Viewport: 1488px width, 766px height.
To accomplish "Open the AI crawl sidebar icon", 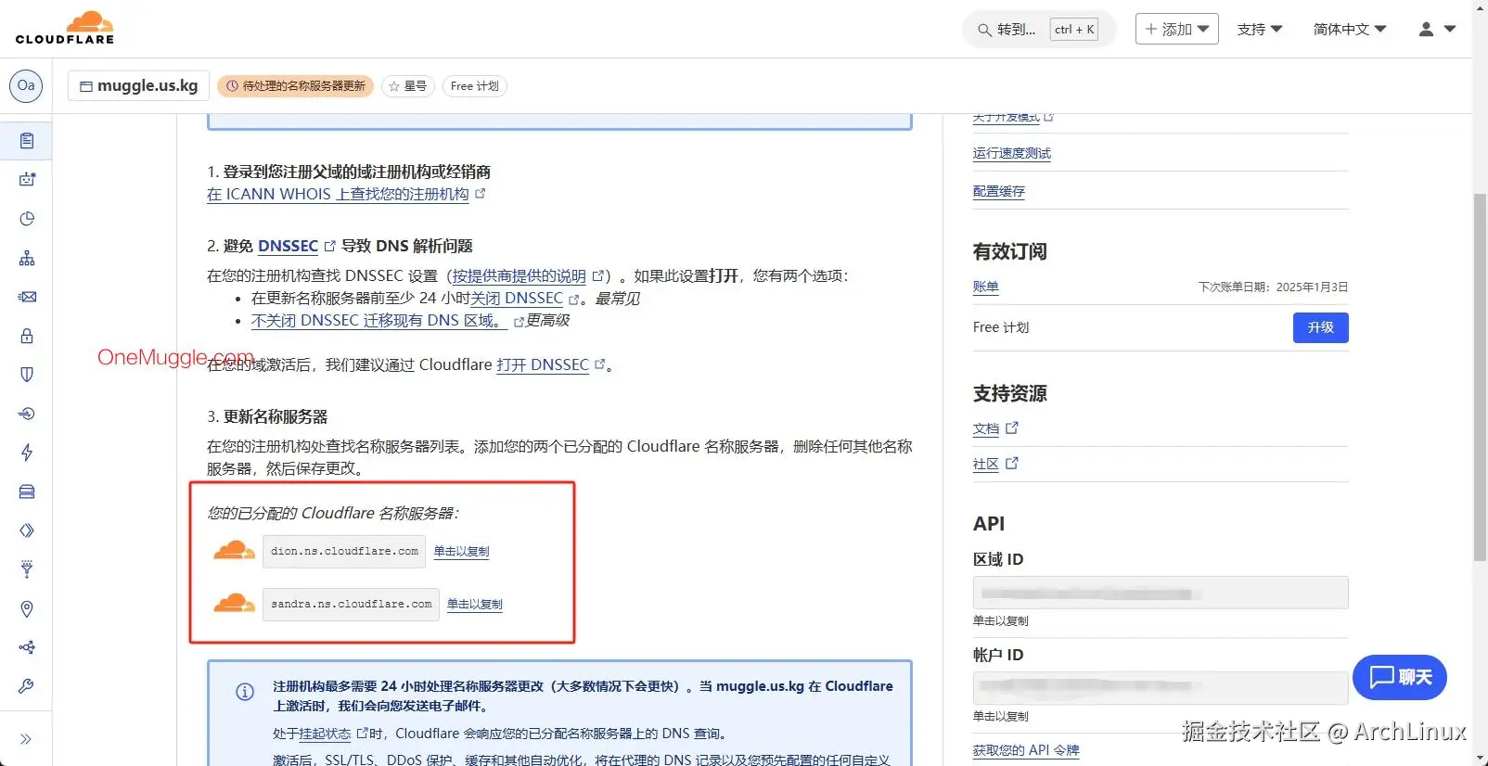I will tap(27, 180).
